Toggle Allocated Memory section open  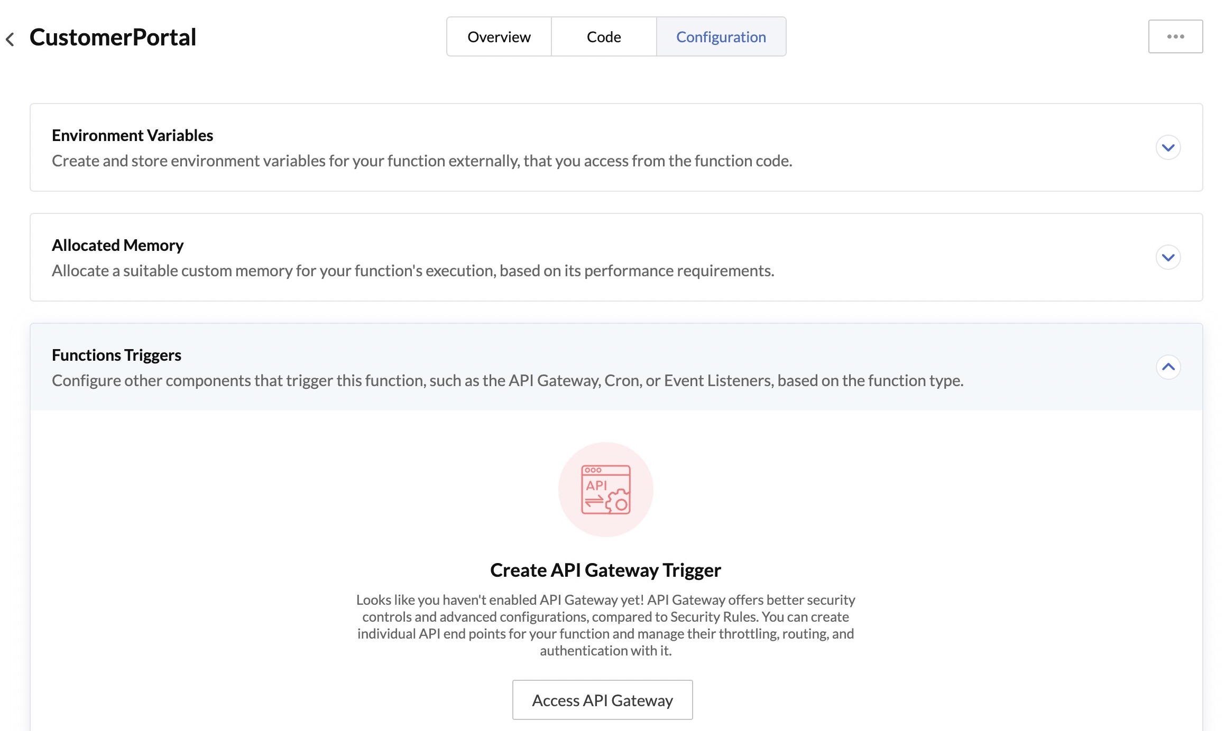[1168, 257]
